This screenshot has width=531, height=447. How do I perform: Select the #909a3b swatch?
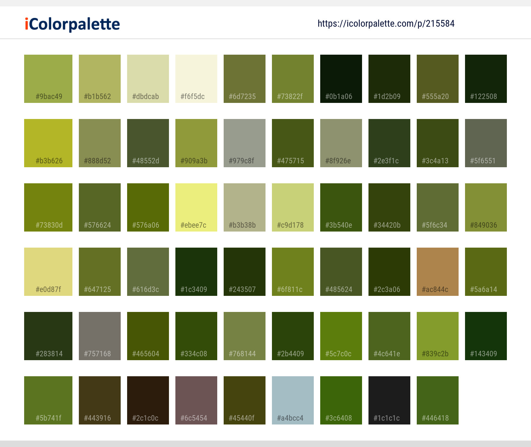click(196, 143)
